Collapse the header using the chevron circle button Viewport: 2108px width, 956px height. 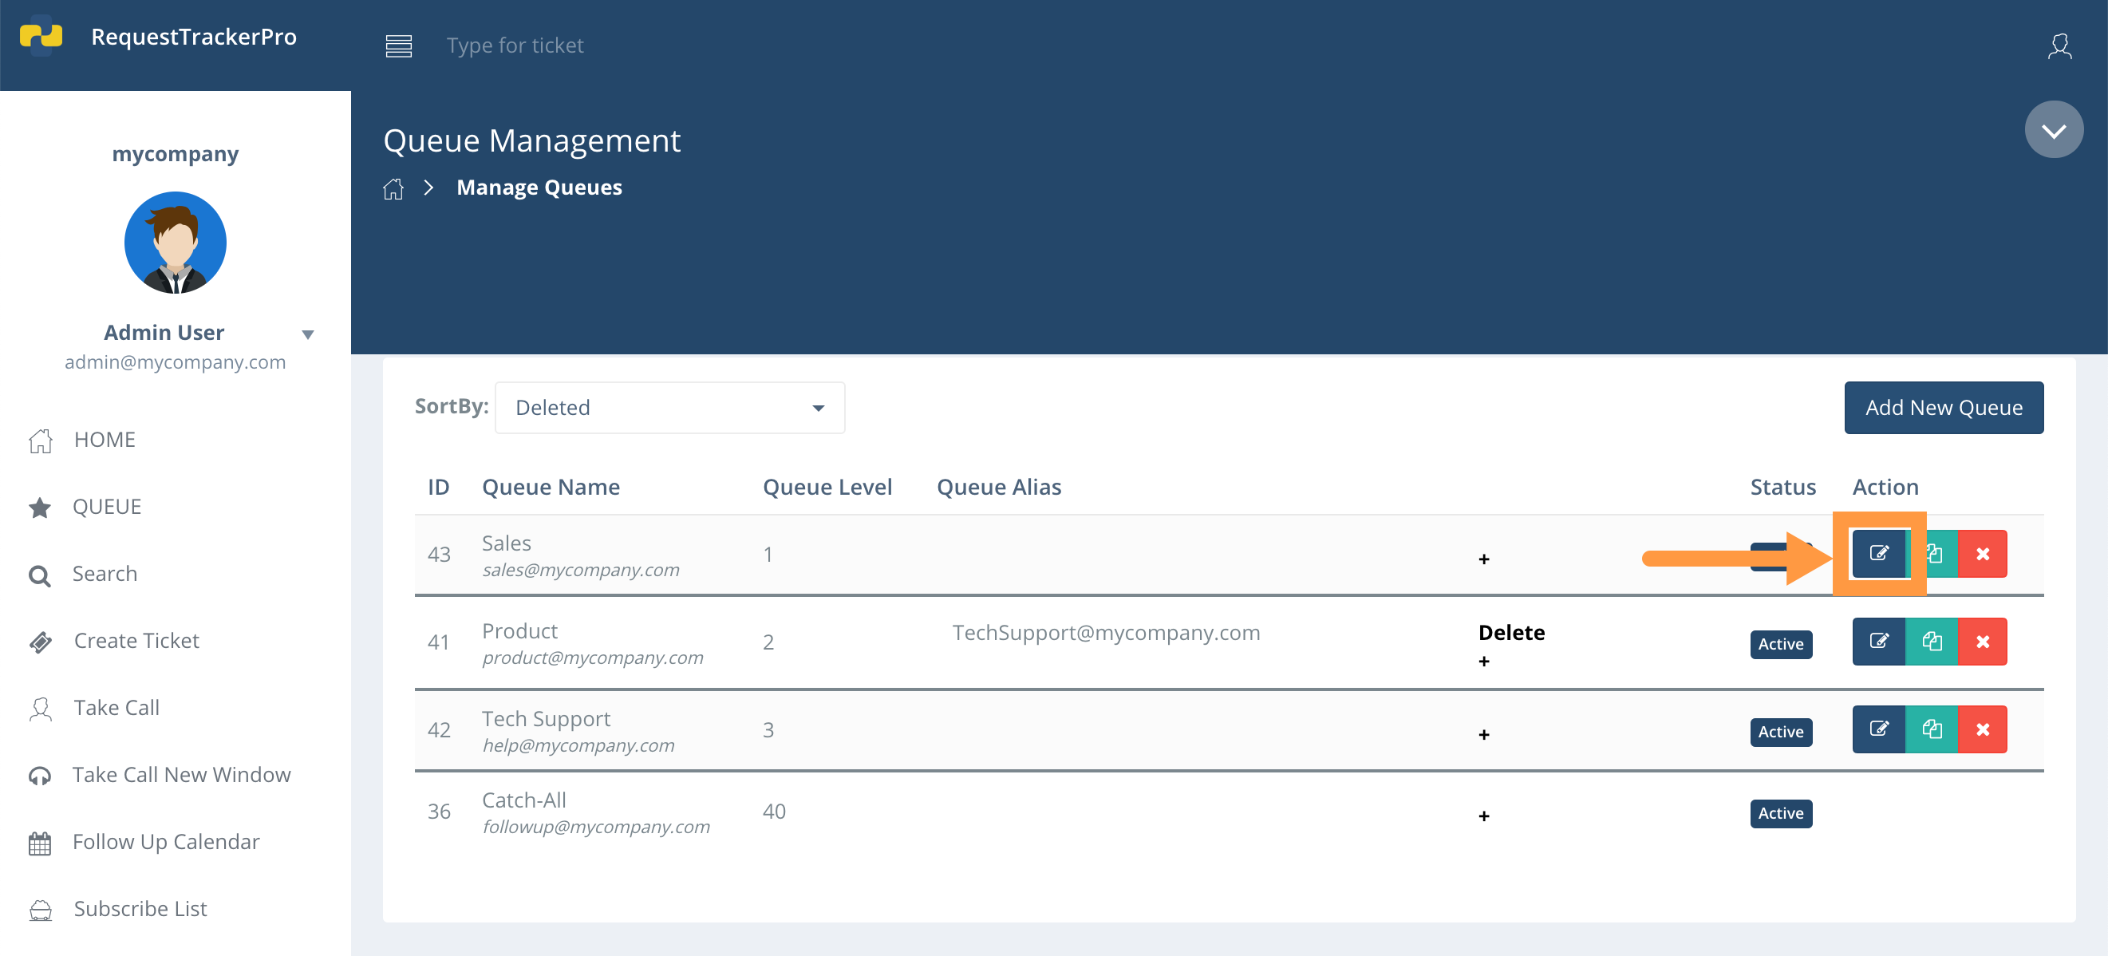[x=2054, y=128]
